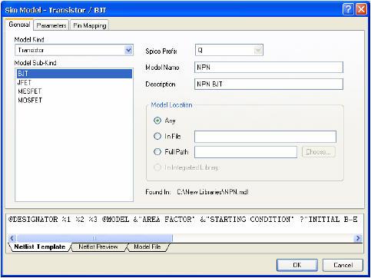The image size is (371, 278).
Task: Close the Sim Model dialog
Action: tap(361, 10)
